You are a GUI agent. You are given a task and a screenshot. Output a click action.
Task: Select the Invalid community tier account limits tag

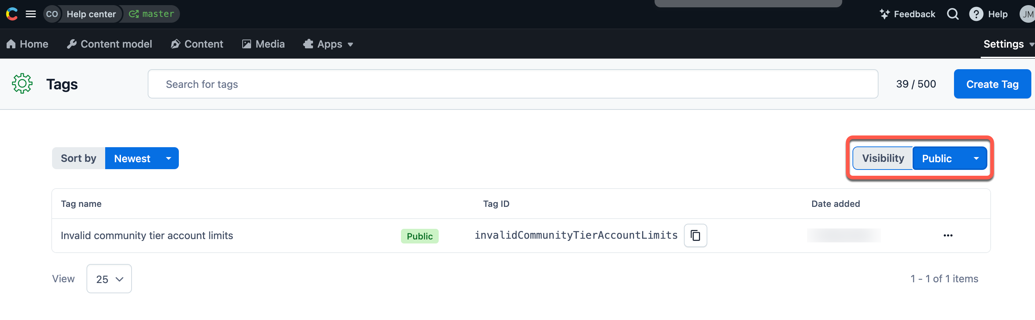coord(147,235)
